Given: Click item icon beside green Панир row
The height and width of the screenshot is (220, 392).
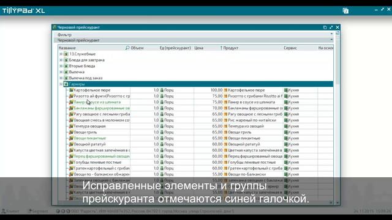Looking at the screenshot, I should pyautogui.click(x=71, y=102).
